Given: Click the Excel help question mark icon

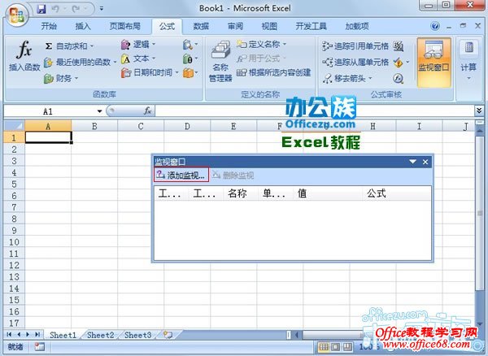Looking at the screenshot, I should tap(435, 26).
